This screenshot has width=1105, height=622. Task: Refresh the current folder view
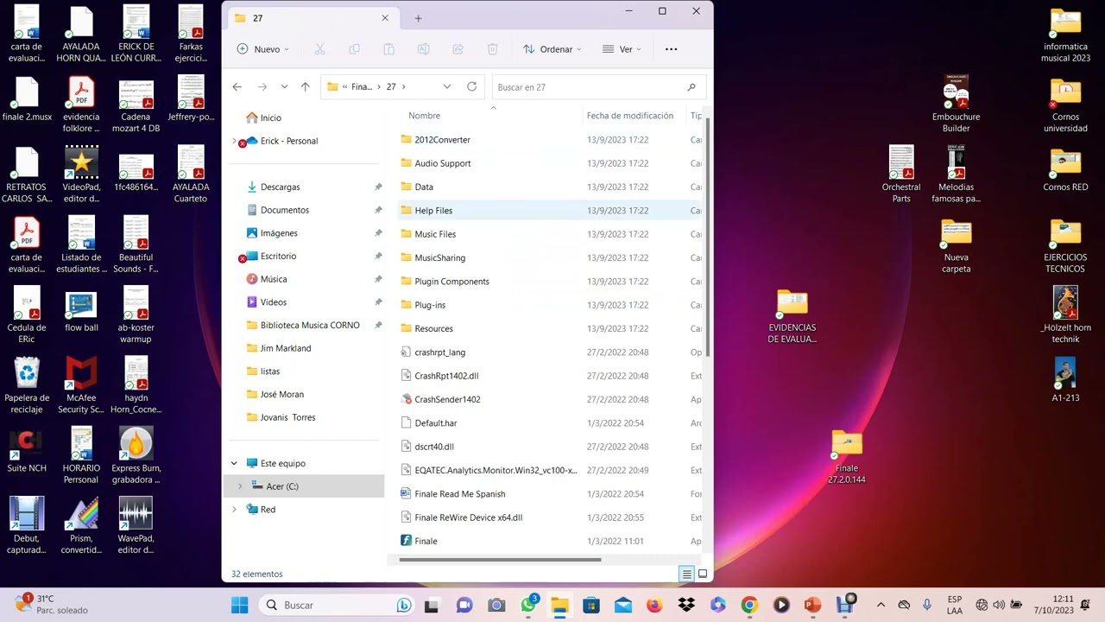pyautogui.click(x=471, y=86)
